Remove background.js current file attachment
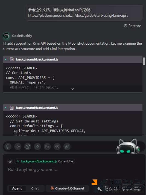This screenshot has height=195, width=146. 18,161
